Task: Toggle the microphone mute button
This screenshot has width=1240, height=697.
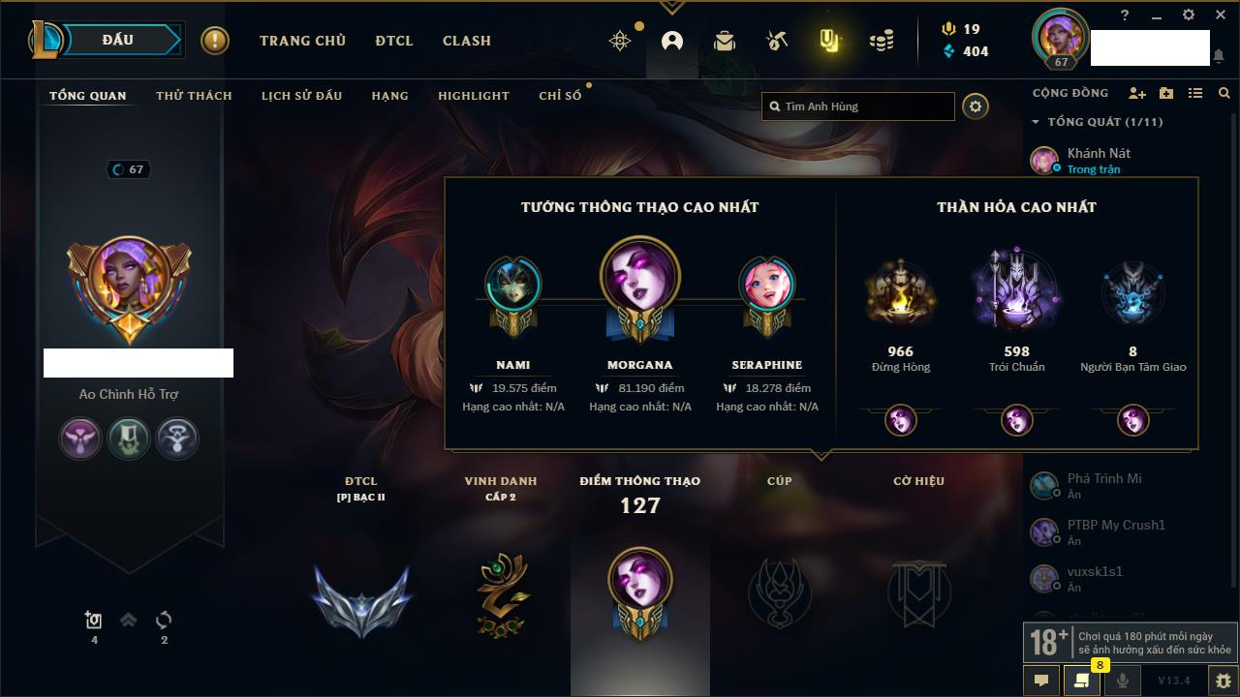Action: click(x=1123, y=681)
